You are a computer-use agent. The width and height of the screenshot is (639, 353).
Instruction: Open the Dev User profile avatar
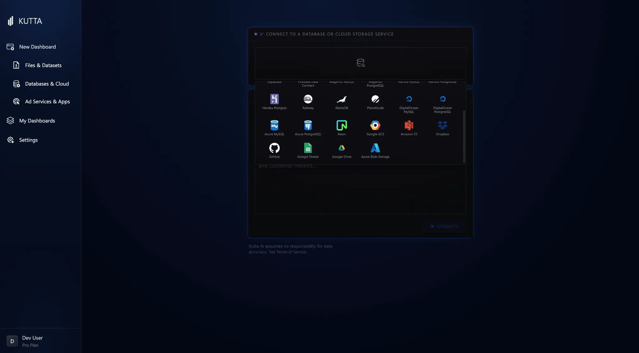12,341
